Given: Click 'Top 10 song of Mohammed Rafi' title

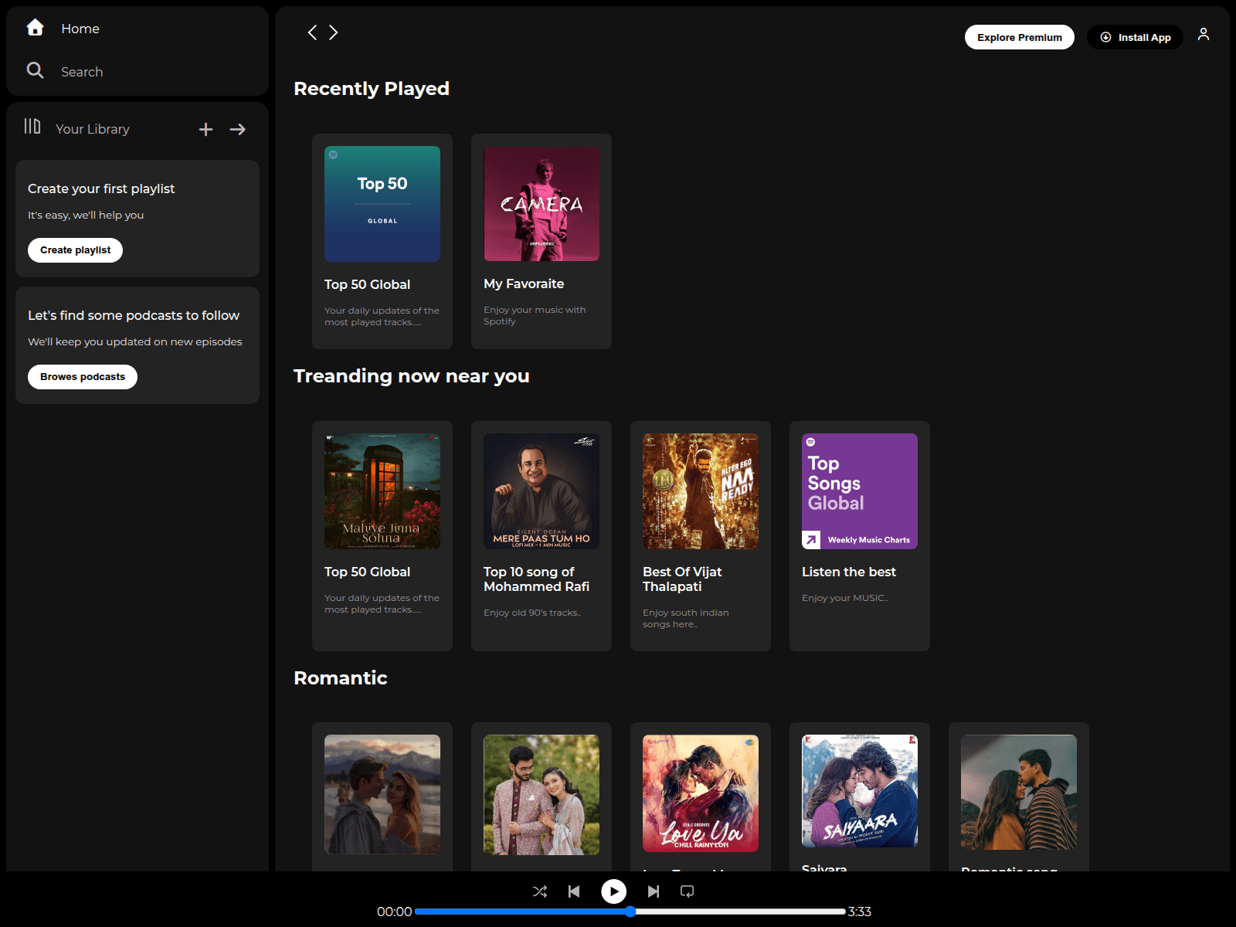Looking at the screenshot, I should pos(537,579).
